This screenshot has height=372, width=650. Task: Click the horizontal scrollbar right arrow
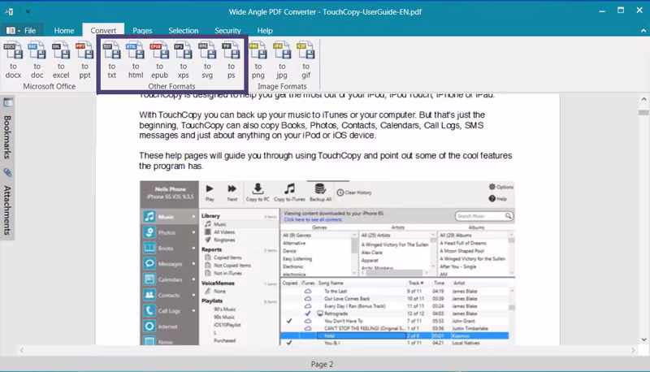pyautogui.click(x=633, y=350)
